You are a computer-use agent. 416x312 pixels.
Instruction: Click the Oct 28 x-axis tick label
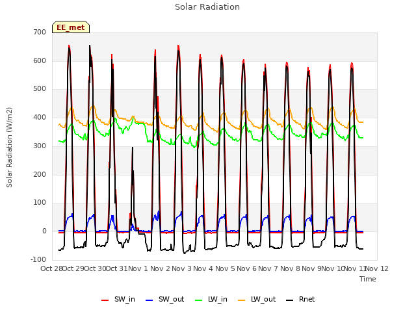tap(51, 268)
